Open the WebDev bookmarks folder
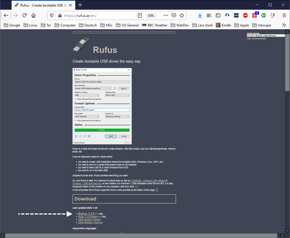The height and width of the screenshot is (238, 290). point(180,25)
